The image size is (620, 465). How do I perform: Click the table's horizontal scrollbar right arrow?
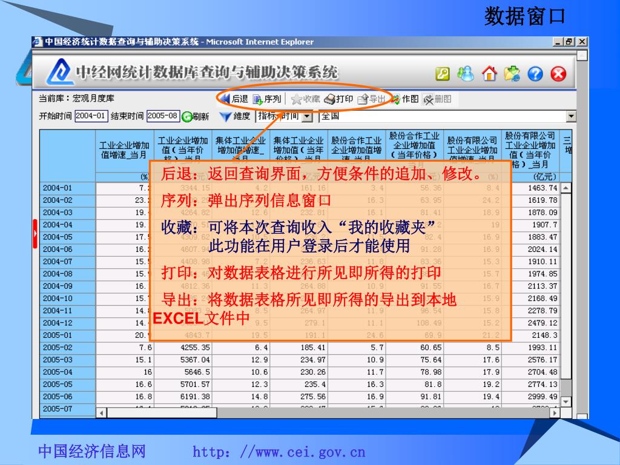(555, 413)
